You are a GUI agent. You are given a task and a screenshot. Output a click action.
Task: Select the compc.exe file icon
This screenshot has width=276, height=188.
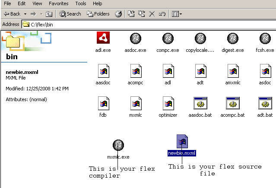[168, 38]
